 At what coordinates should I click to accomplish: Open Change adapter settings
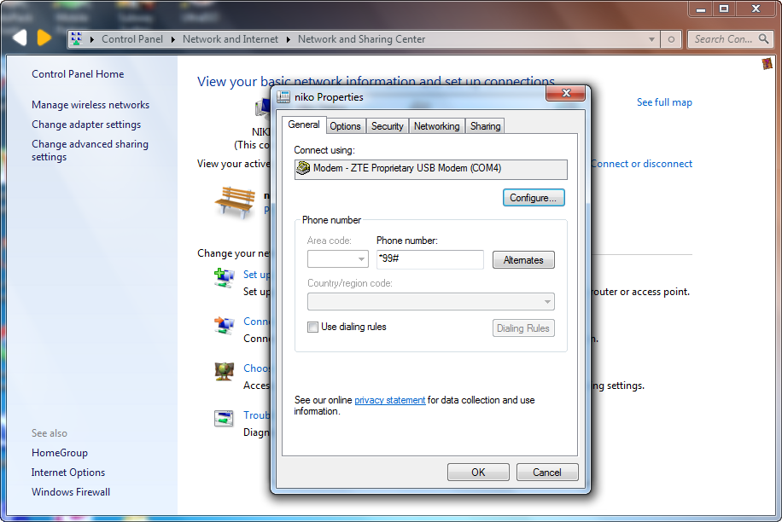click(x=86, y=125)
